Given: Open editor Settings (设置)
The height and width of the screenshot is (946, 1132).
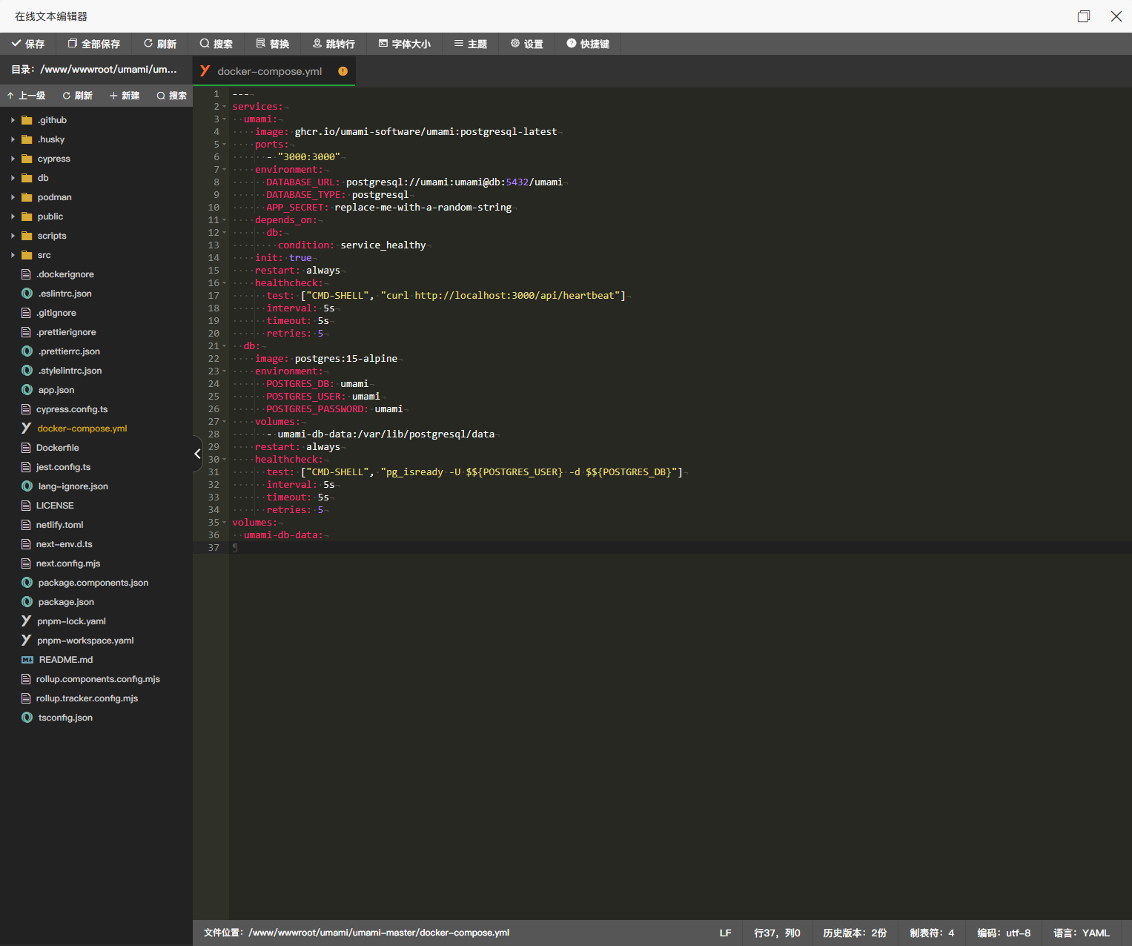Looking at the screenshot, I should [526, 44].
